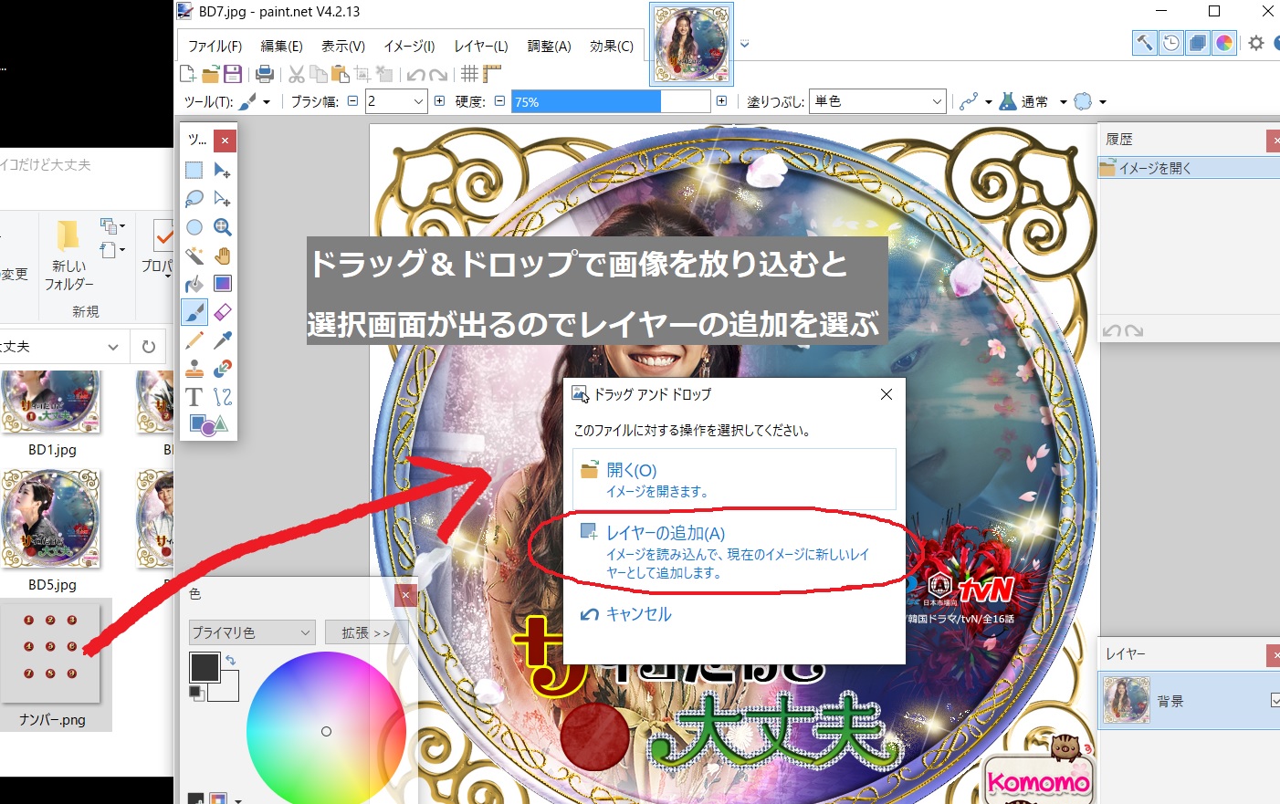Click the Open file toolbar icon
The height and width of the screenshot is (804, 1280).
[211, 74]
